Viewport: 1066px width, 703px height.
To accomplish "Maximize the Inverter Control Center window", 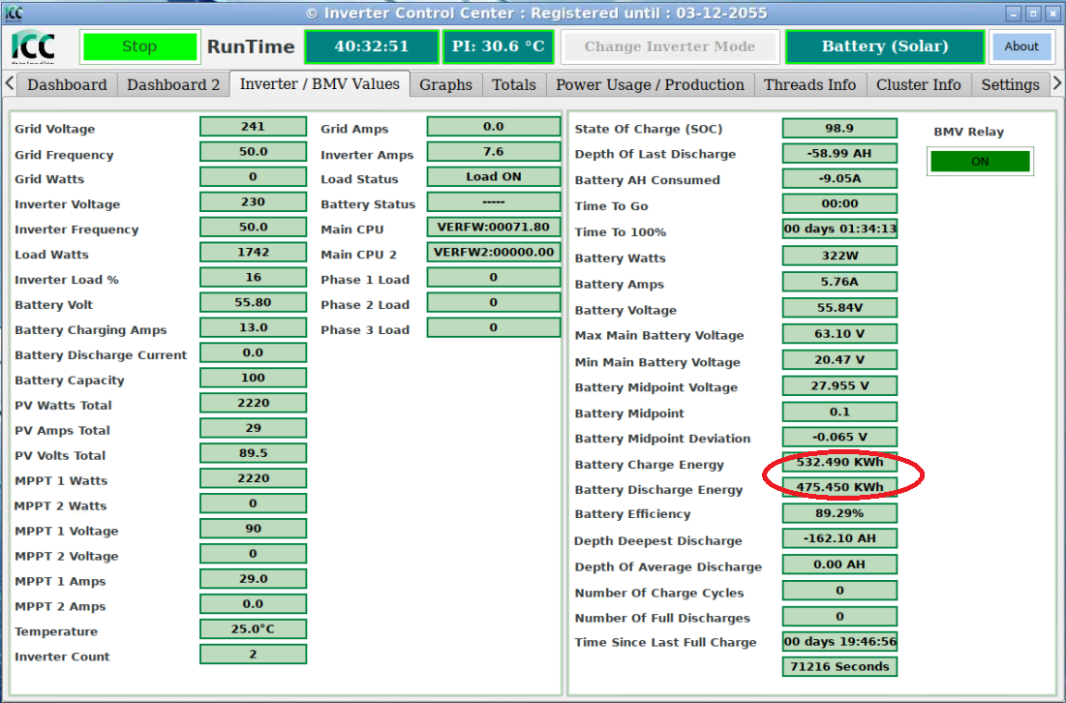I will (x=1033, y=14).
